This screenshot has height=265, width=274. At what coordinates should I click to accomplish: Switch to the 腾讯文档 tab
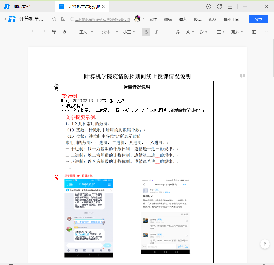[22, 7]
